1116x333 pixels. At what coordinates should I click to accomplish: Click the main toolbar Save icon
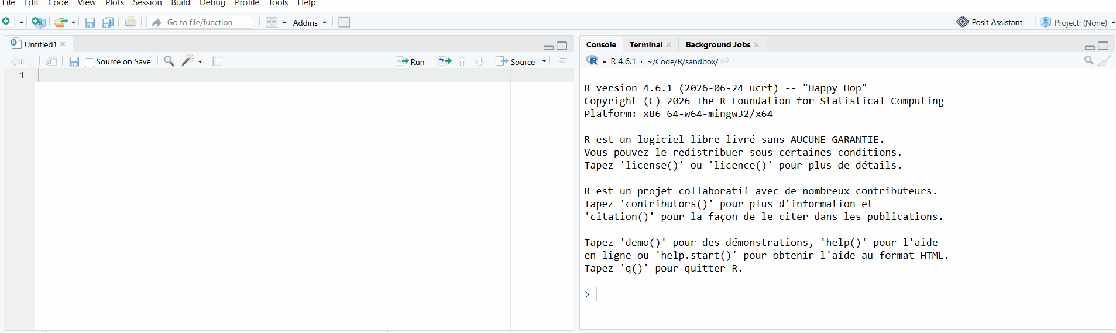pos(90,22)
